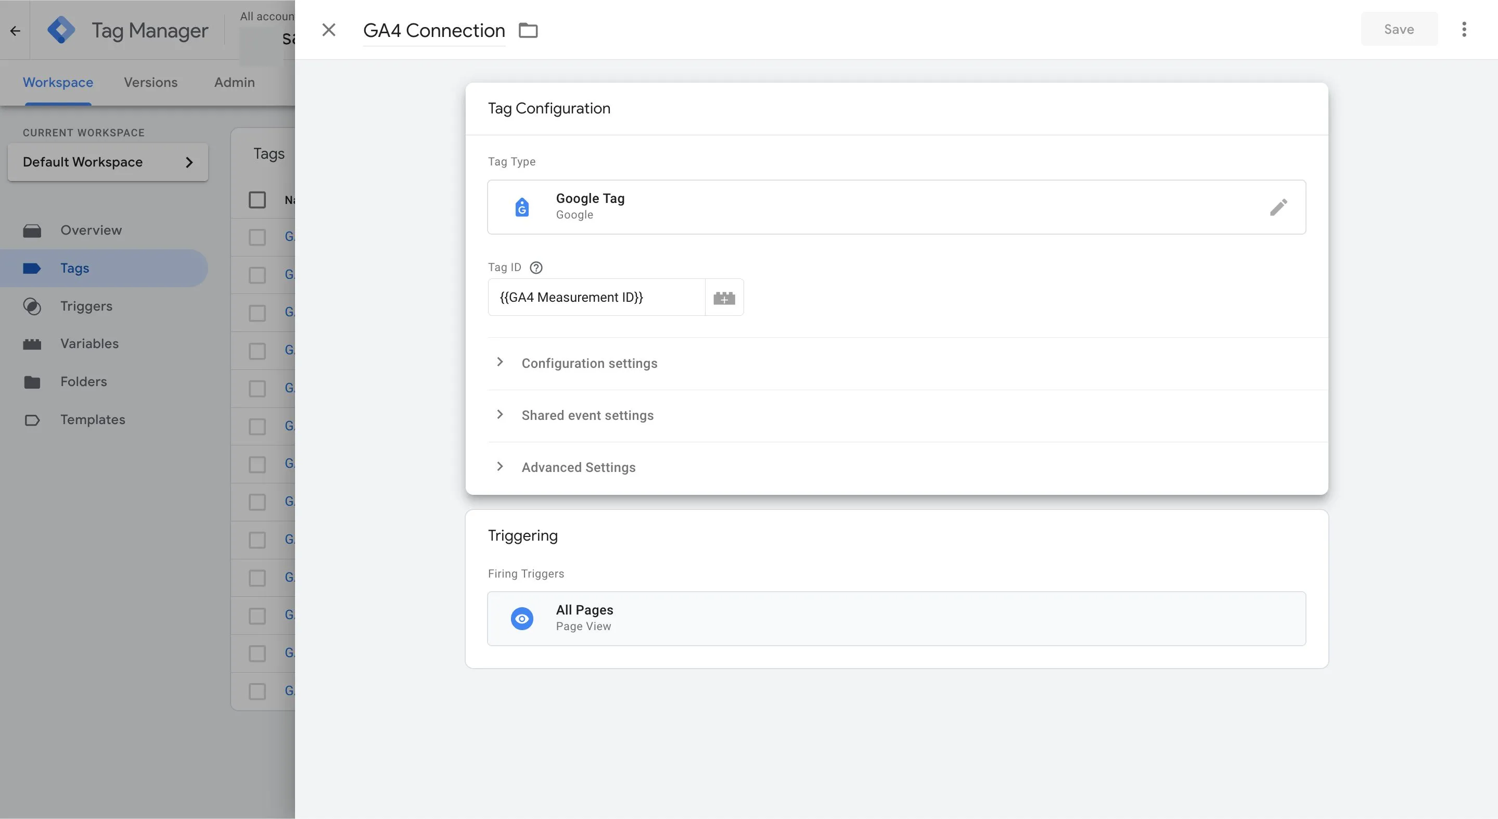
Task: Switch to the Workspace tab
Action: [58, 83]
